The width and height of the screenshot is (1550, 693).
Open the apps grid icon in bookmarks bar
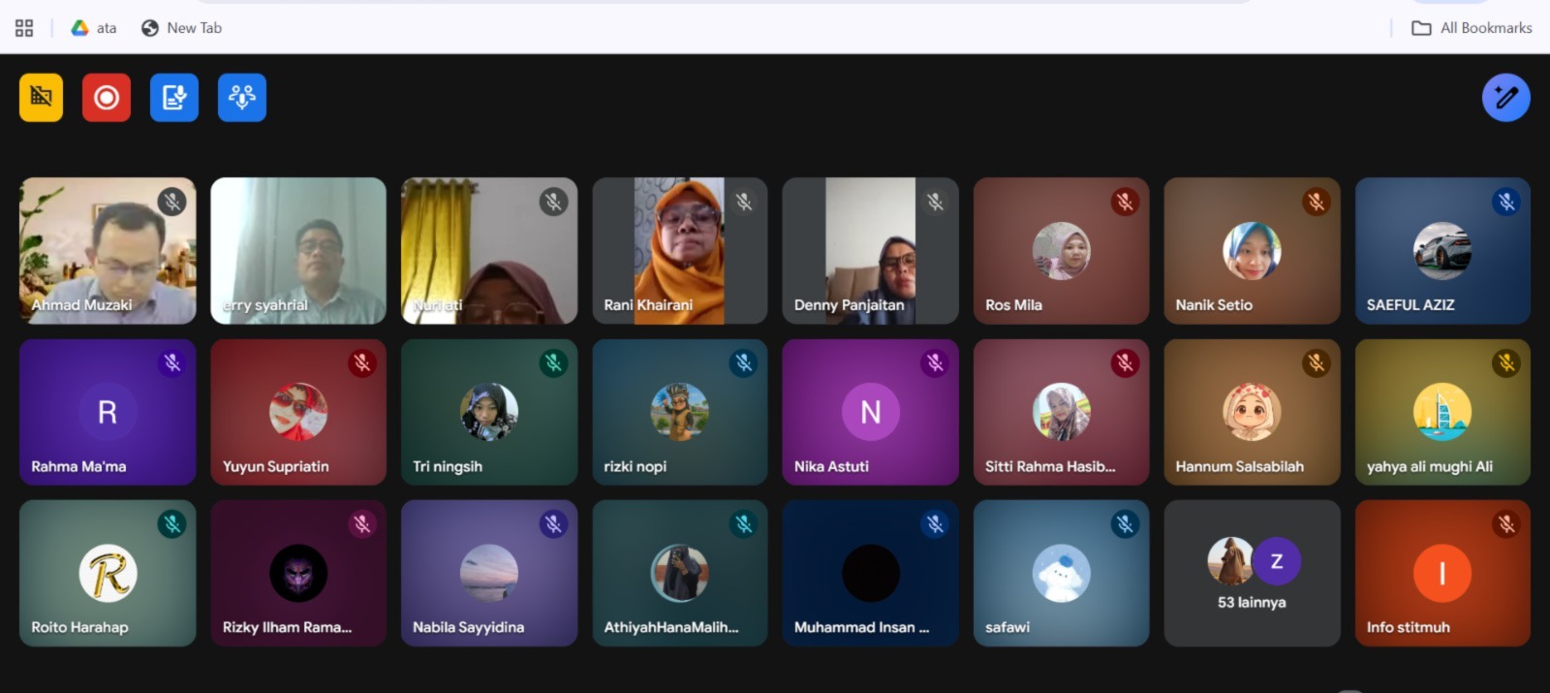(24, 28)
